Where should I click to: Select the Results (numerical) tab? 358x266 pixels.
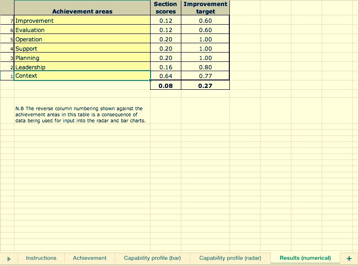point(305,258)
